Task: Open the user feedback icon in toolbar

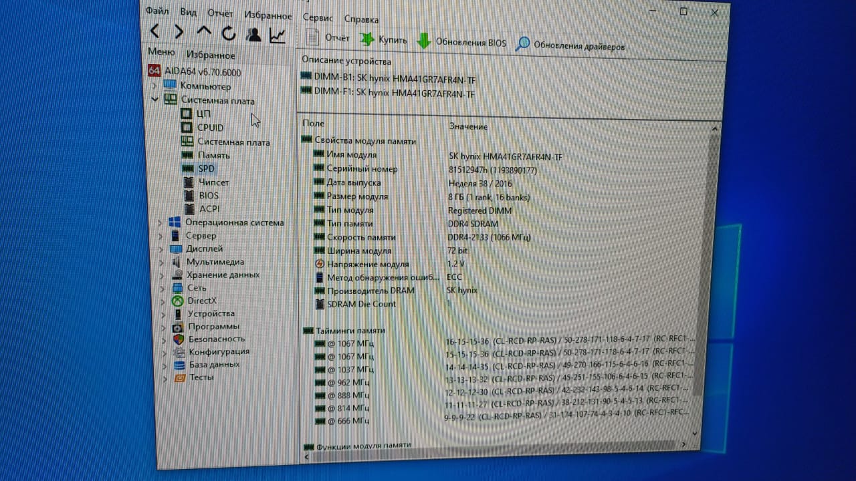Action: pyautogui.click(x=253, y=34)
